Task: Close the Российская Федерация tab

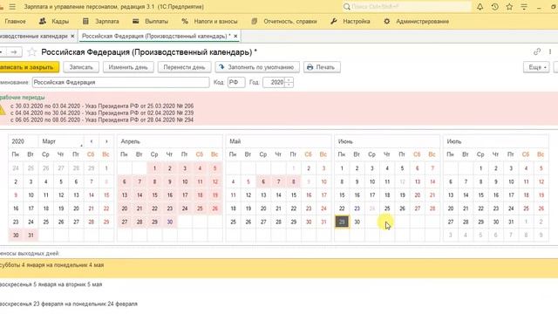Action: point(235,36)
